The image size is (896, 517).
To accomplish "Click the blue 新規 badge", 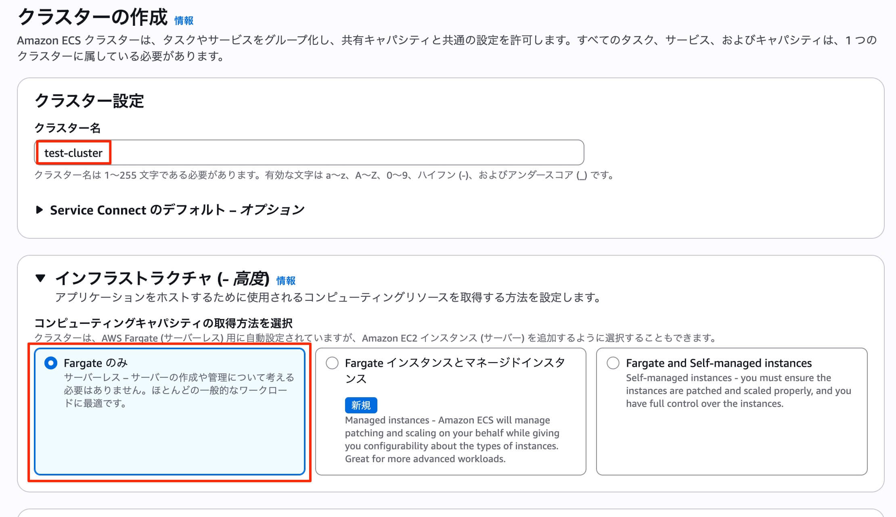I will [361, 405].
